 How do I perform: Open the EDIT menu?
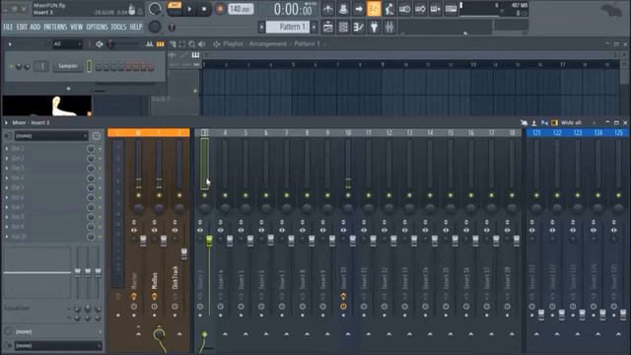pyautogui.click(x=22, y=27)
